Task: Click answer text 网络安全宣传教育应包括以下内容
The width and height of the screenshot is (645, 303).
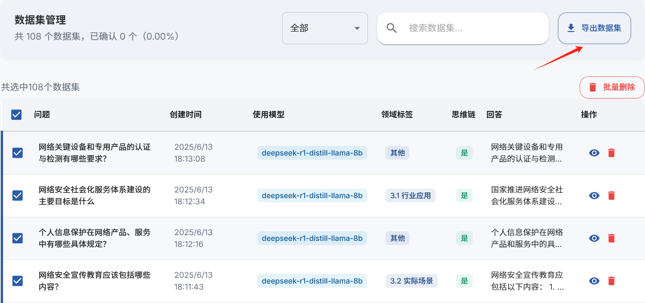Action: (x=528, y=281)
